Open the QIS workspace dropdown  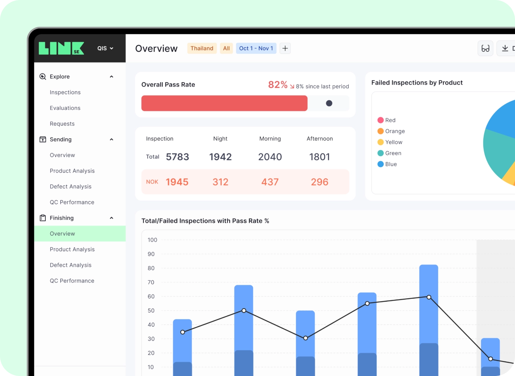pyautogui.click(x=105, y=48)
